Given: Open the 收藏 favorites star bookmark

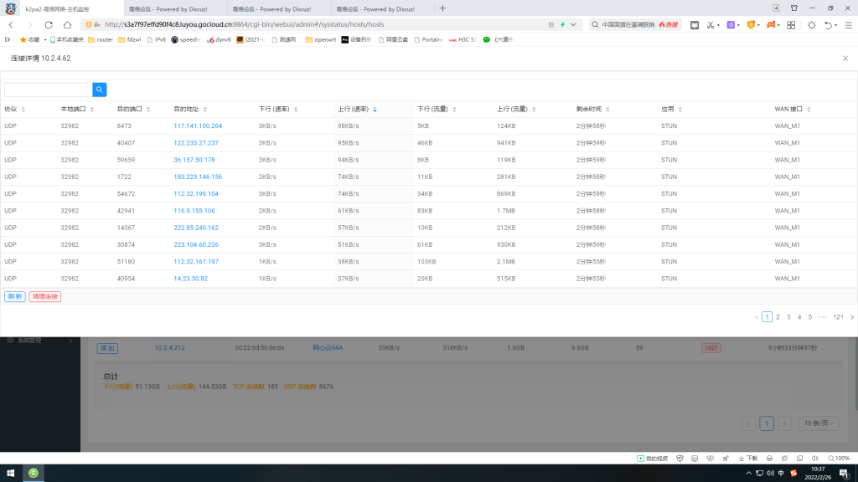Looking at the screenshot, I should coord(29,40).
